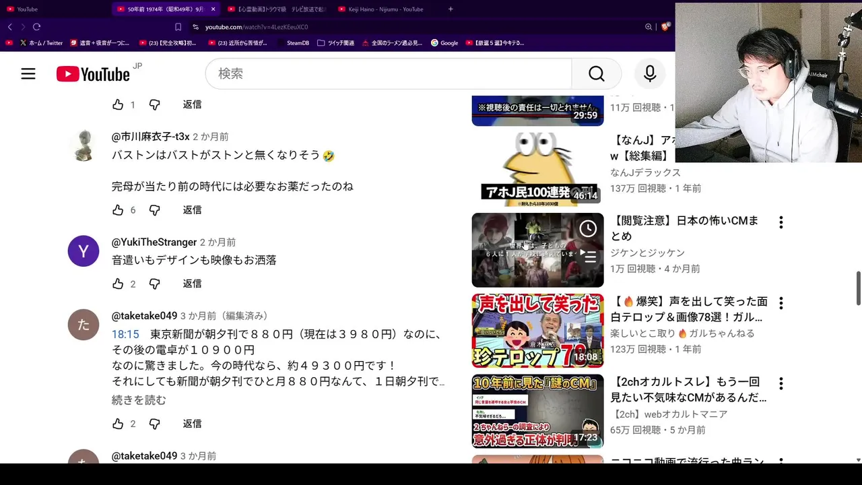
Task: Click the purple Y avatar
Action: point(84,251)
